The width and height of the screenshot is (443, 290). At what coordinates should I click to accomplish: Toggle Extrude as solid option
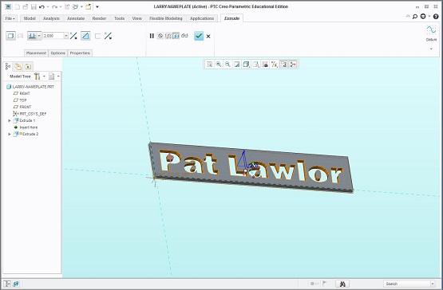(10, 36)
